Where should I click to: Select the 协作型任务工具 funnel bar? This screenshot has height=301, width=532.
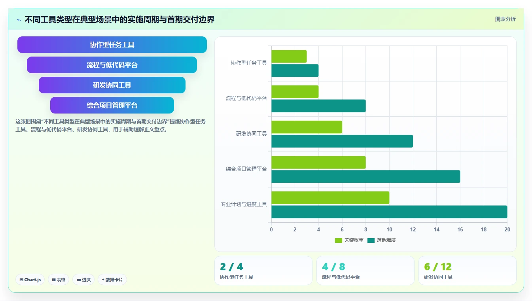click(x=112, y=45)
